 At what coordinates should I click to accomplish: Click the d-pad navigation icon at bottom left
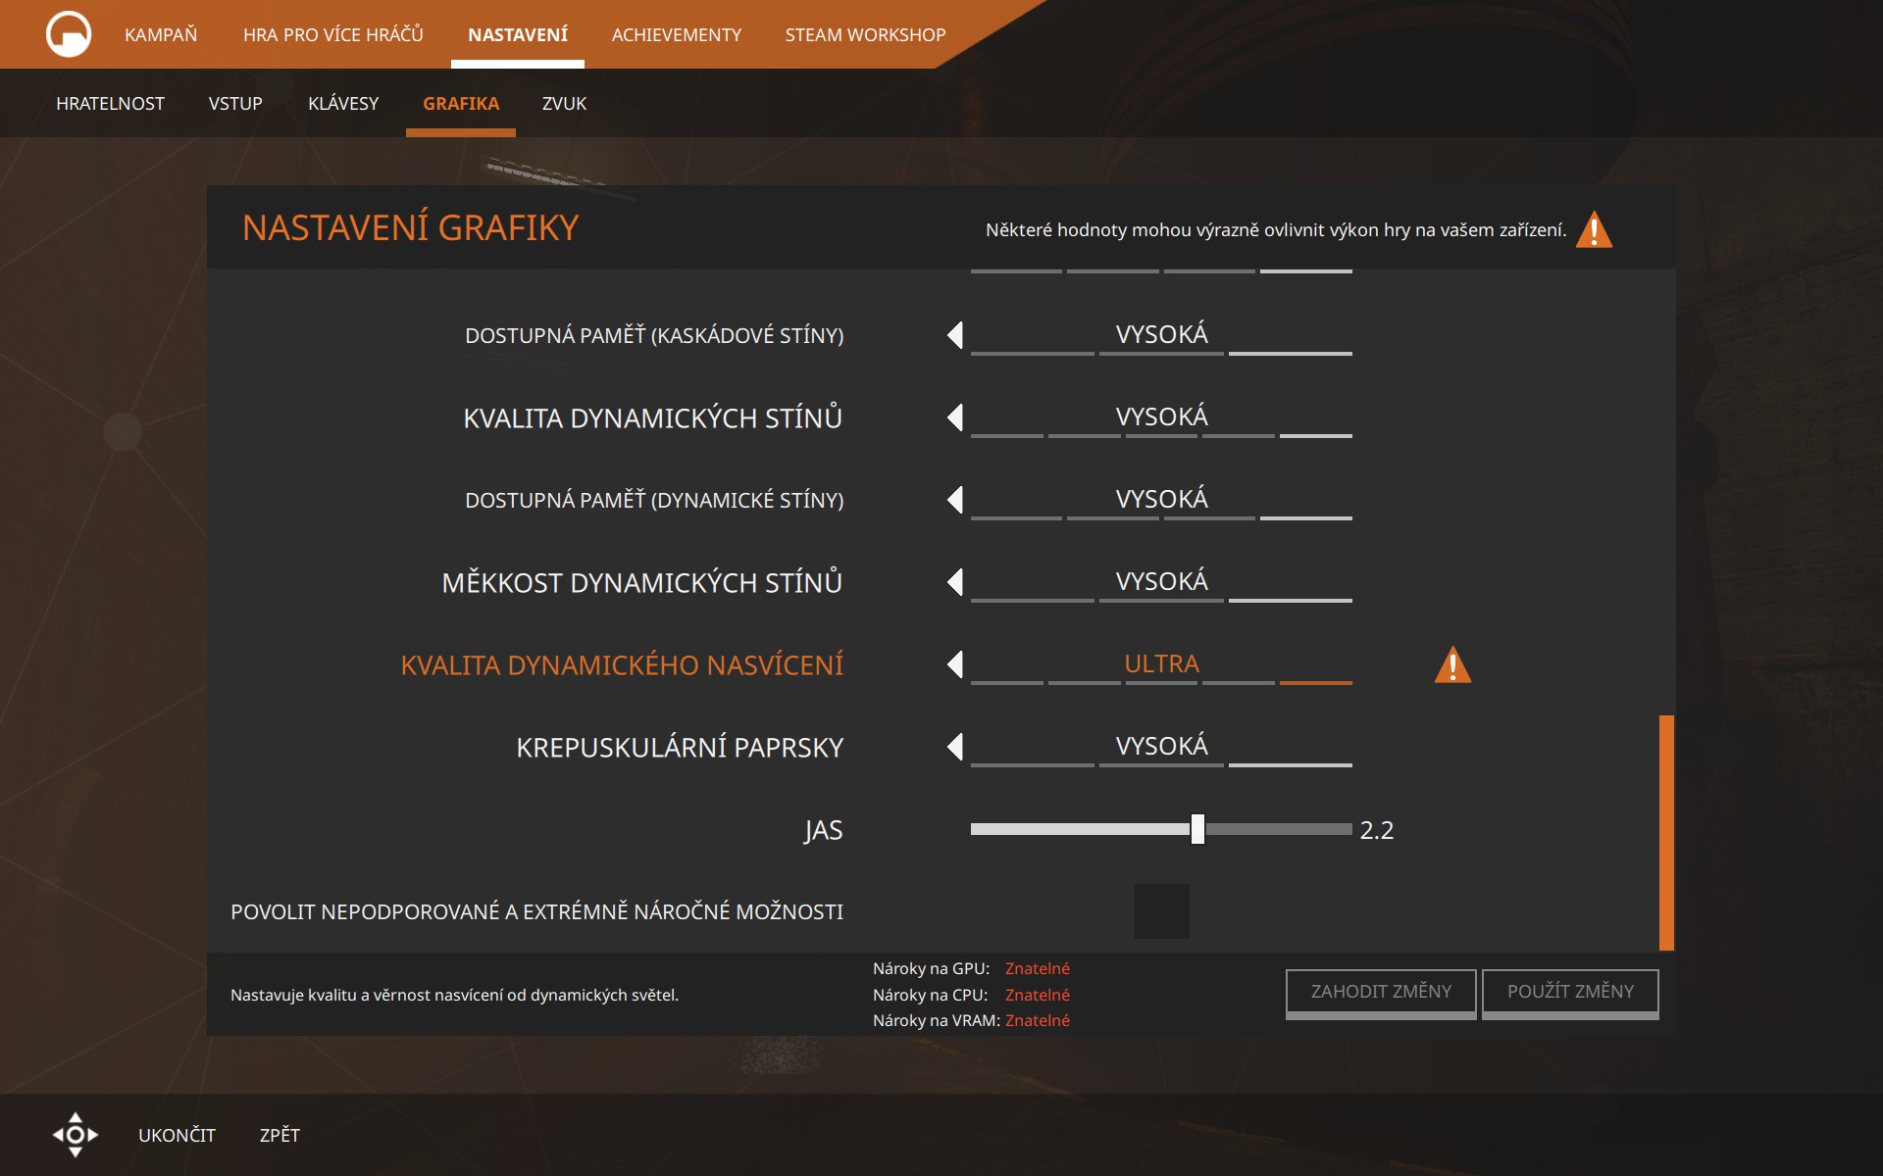(x=76, y=1135)
